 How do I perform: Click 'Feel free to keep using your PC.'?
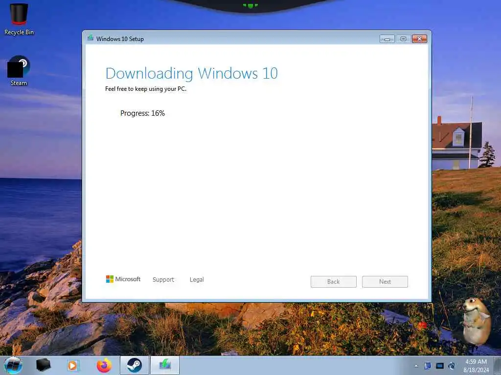146,89
